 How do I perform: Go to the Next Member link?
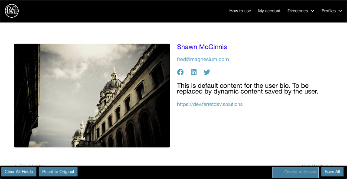[317, 165]
